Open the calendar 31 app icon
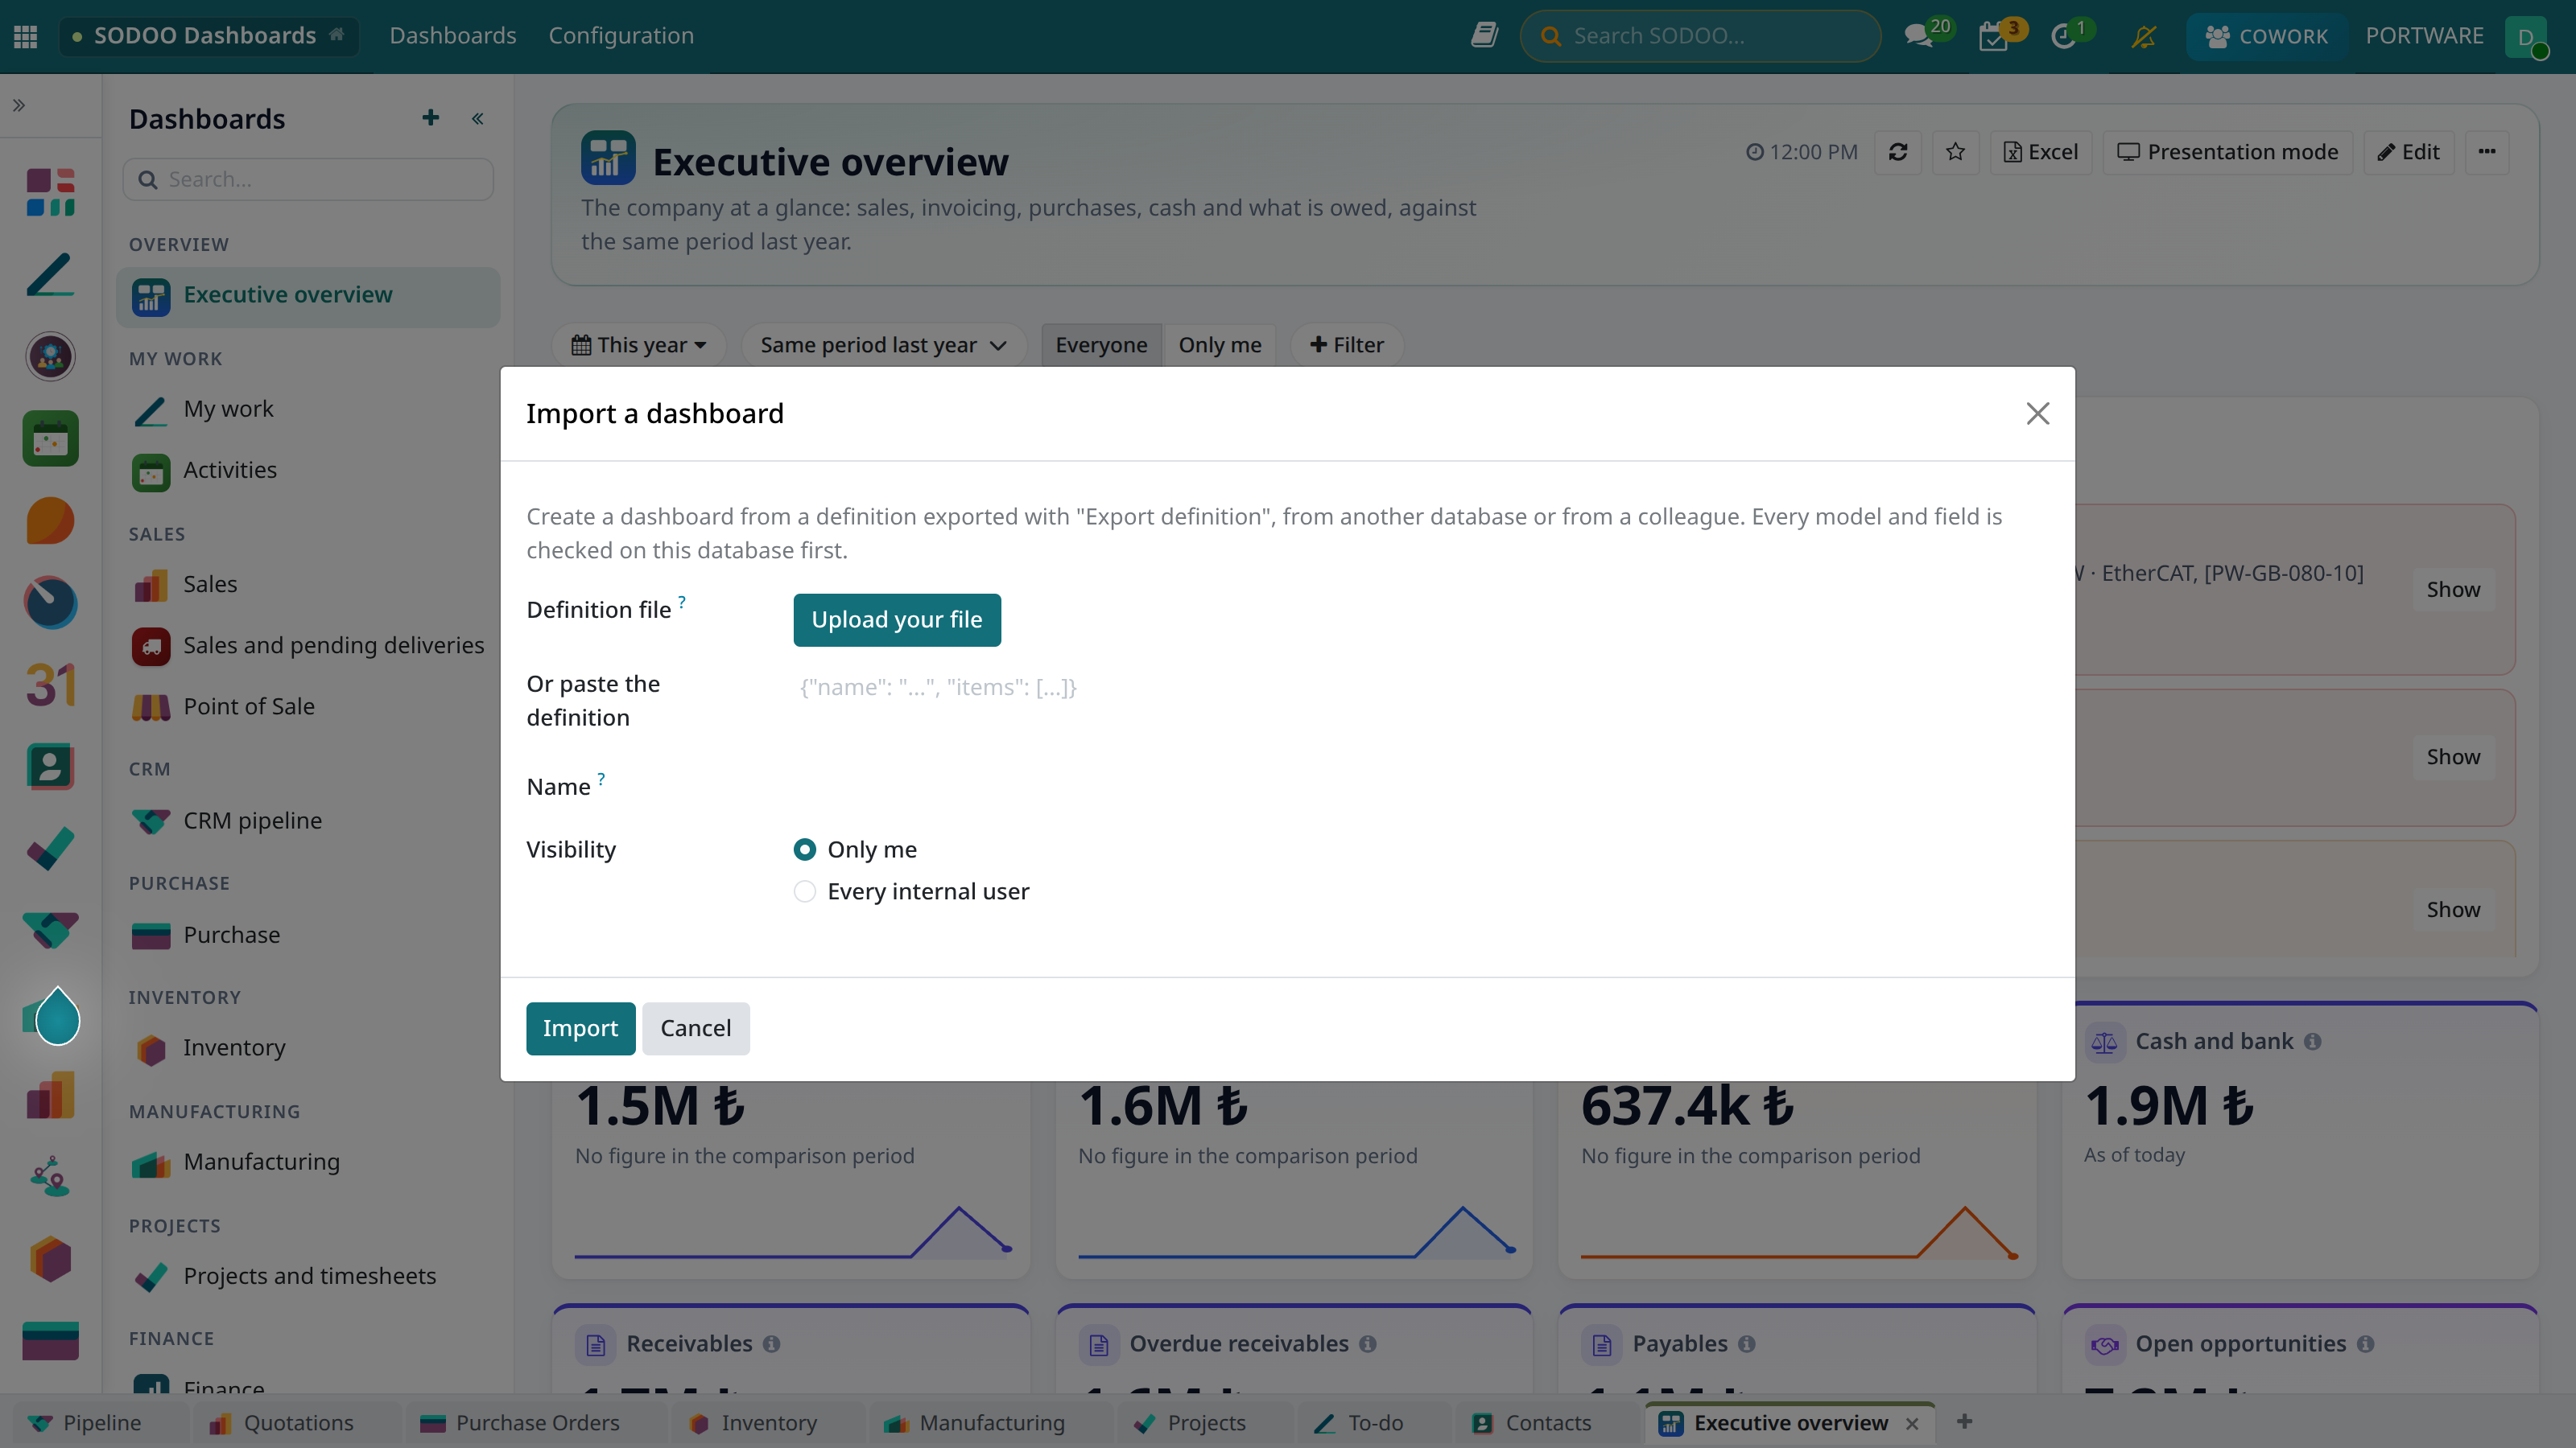This screenshot has width=2576, height=1448. [51, 685]
